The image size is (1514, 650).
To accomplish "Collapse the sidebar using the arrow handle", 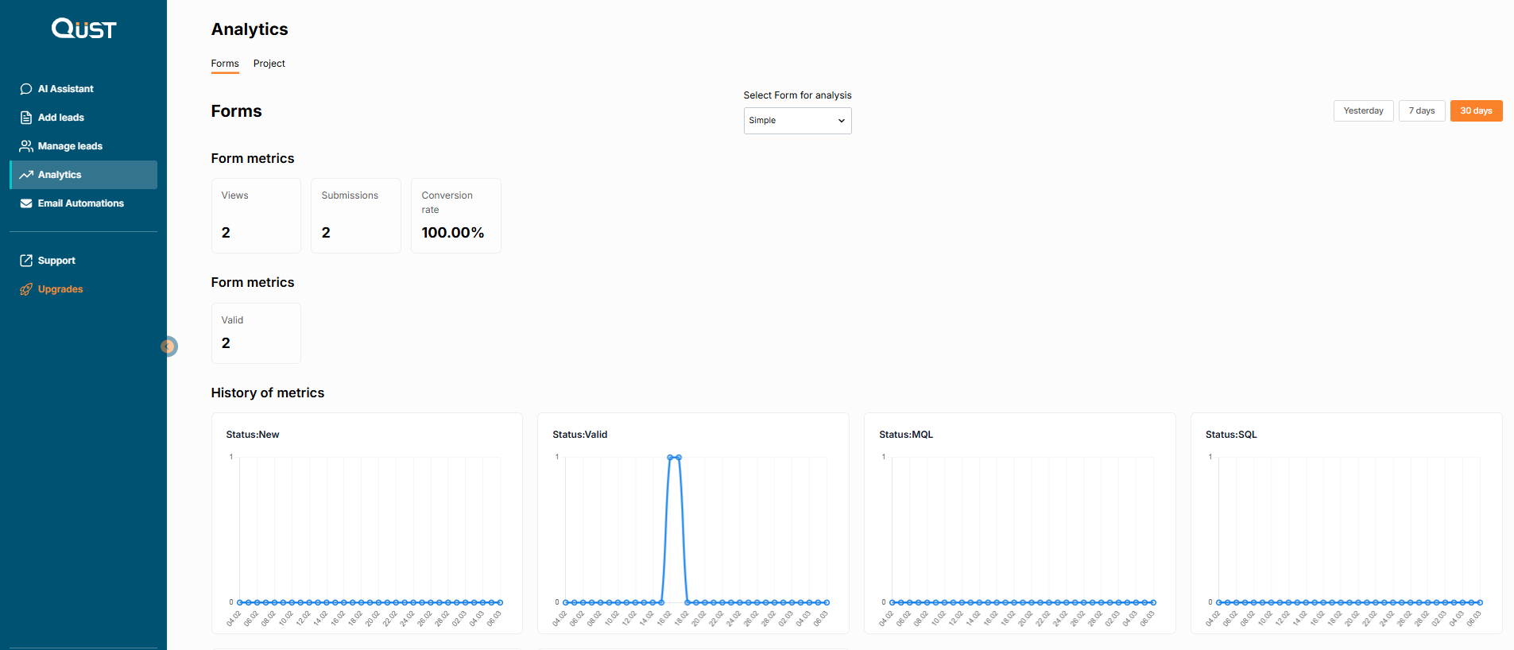I will point(168,346).
